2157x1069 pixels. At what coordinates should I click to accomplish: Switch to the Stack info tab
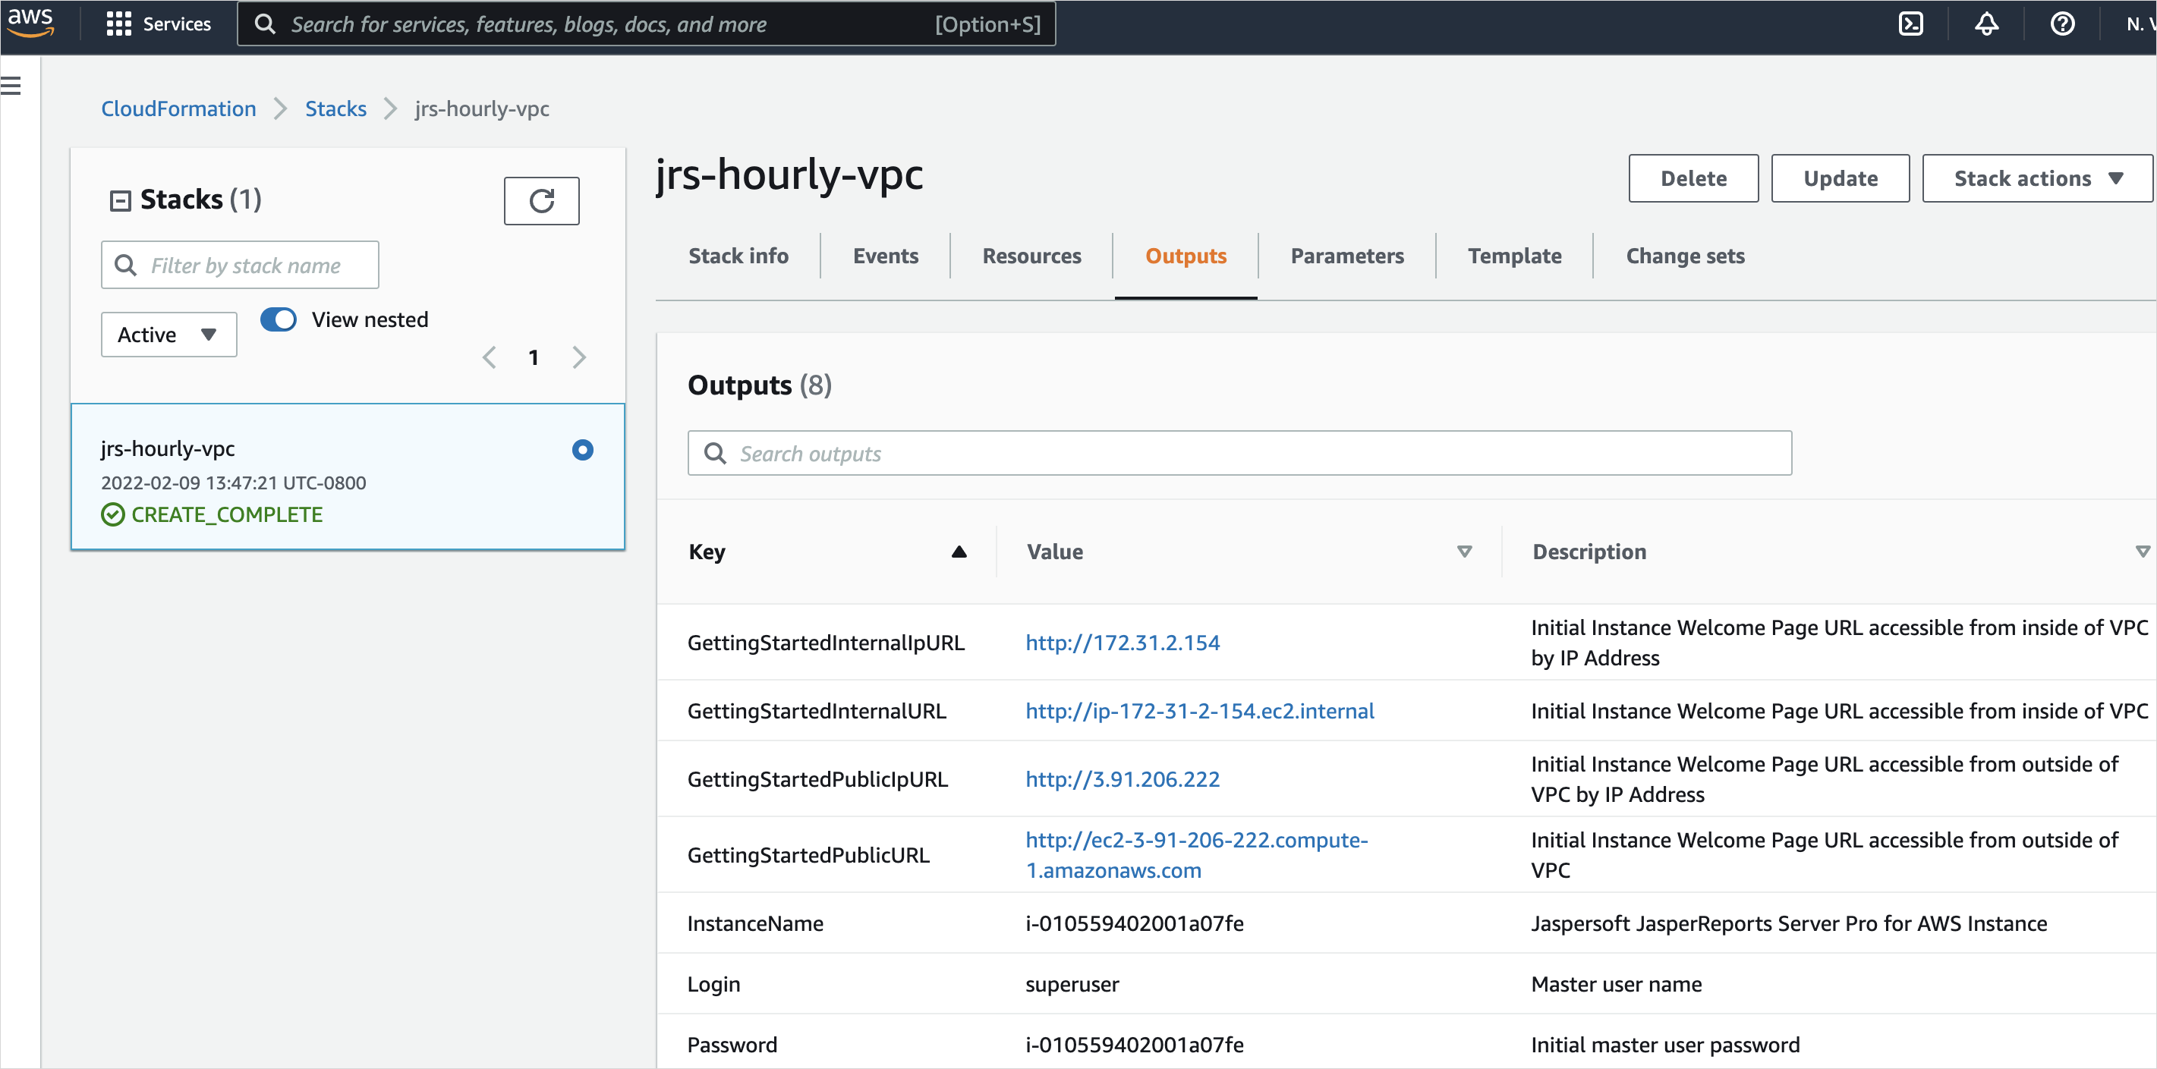pos(738,256)
